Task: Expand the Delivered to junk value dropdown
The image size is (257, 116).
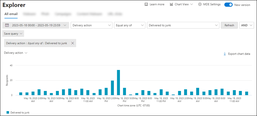Action: 183,25
